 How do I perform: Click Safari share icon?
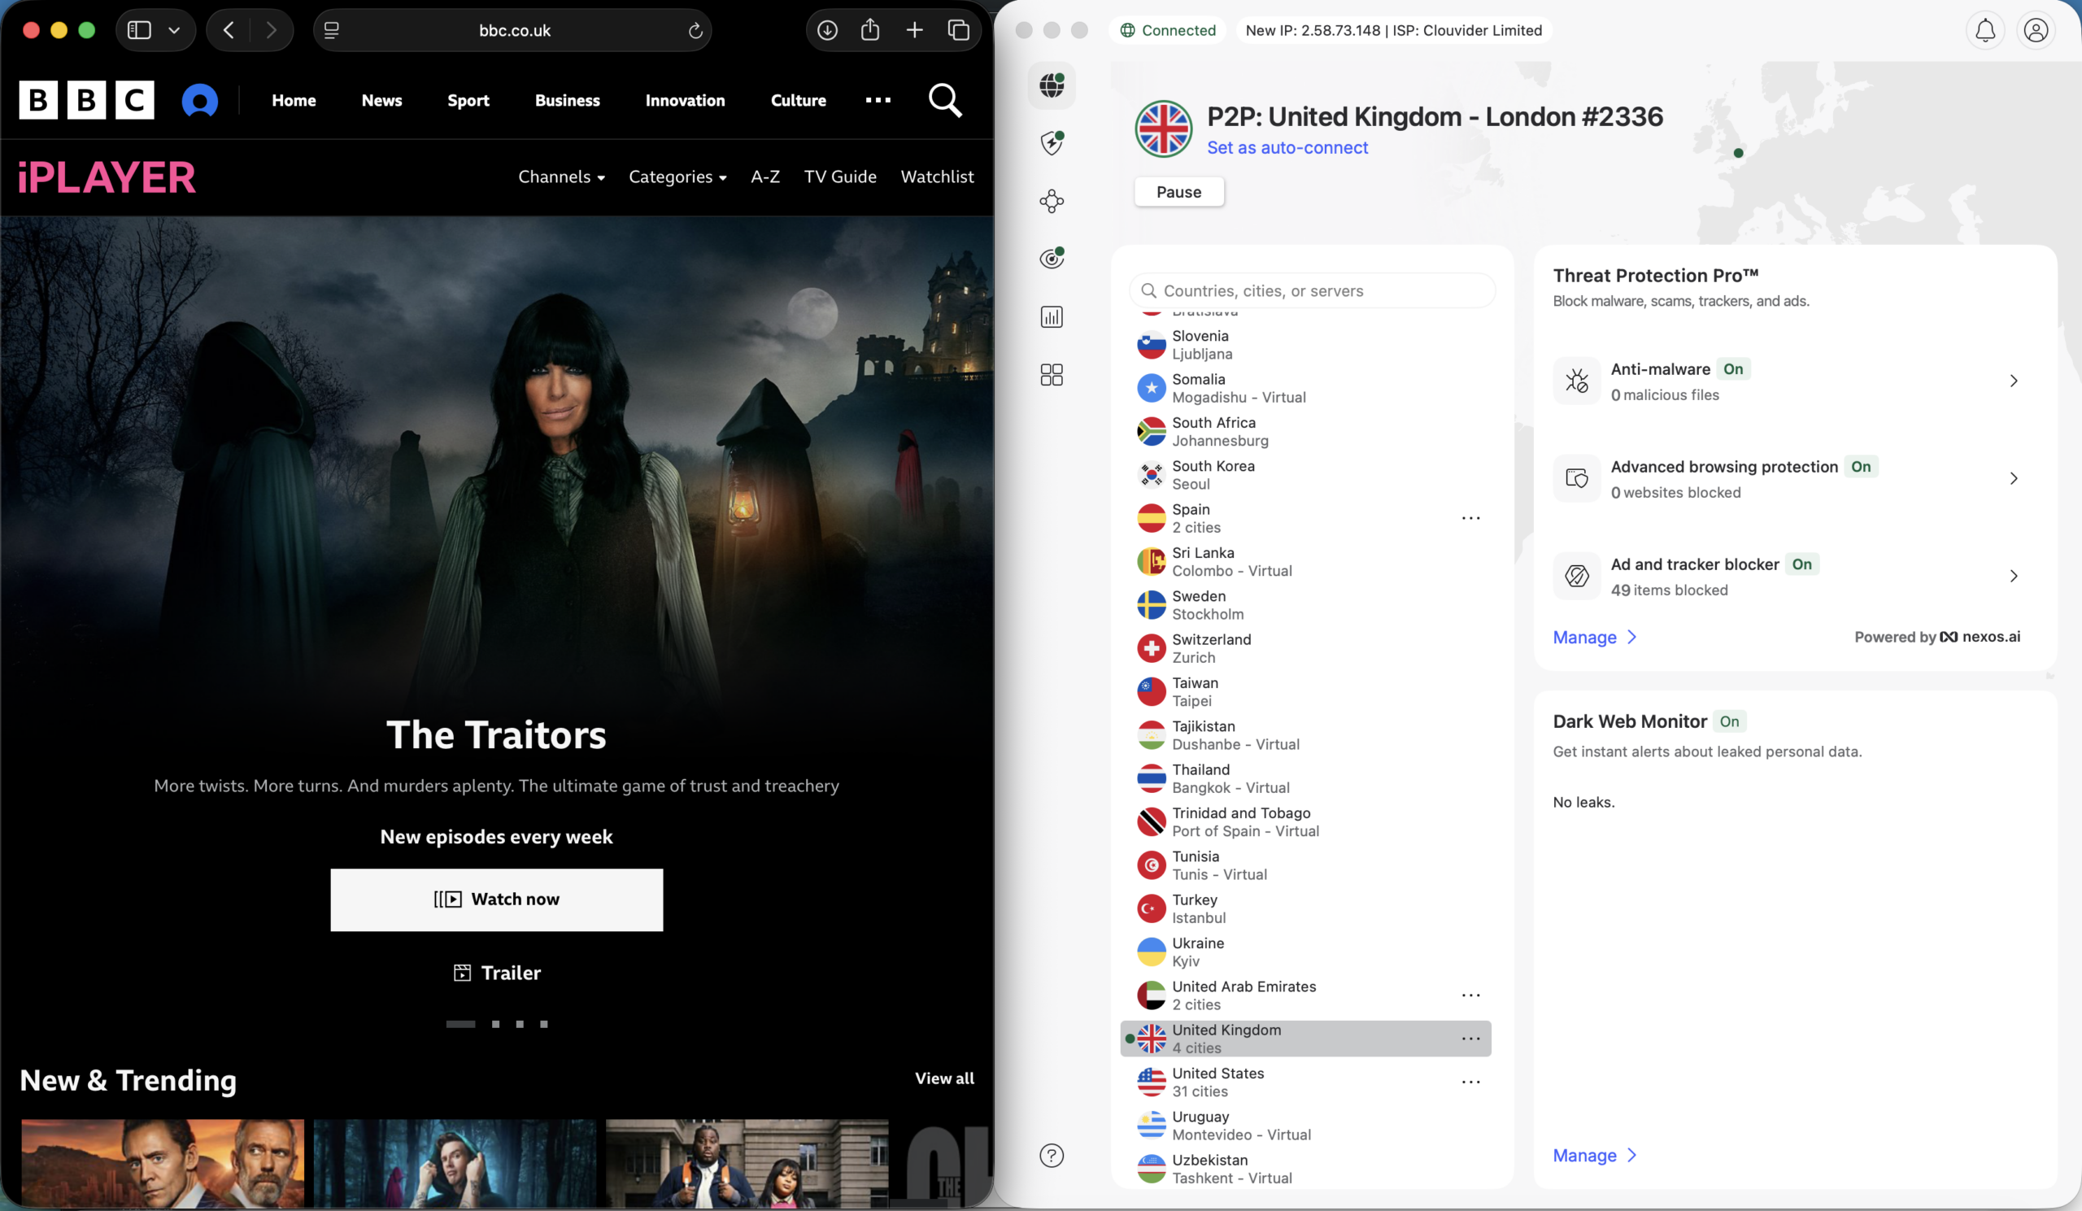pos(870,31)
